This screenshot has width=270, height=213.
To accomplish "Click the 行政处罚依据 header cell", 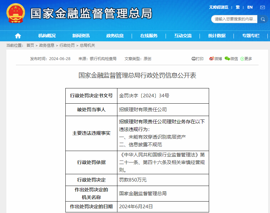I will pyautogui.click(x=91, y=162).
